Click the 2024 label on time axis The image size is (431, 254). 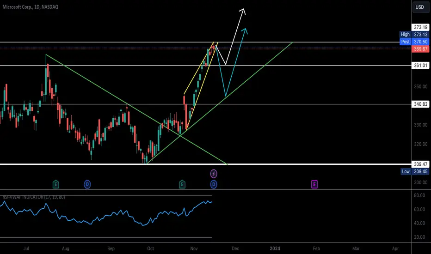click(275, 248)
